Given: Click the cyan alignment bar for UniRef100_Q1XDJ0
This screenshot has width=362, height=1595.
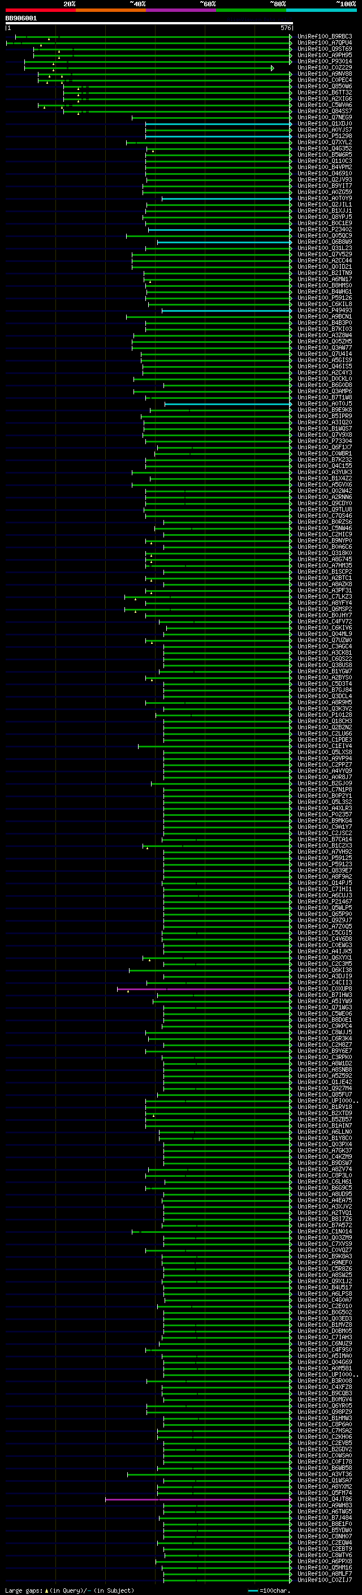Looking at the screenshot, I should [x=218, y=124].
